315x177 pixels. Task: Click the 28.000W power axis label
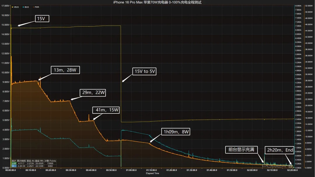(x=309, y=80)
